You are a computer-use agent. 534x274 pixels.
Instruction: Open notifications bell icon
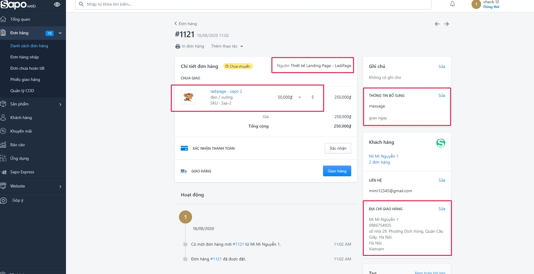coord(452,4)
